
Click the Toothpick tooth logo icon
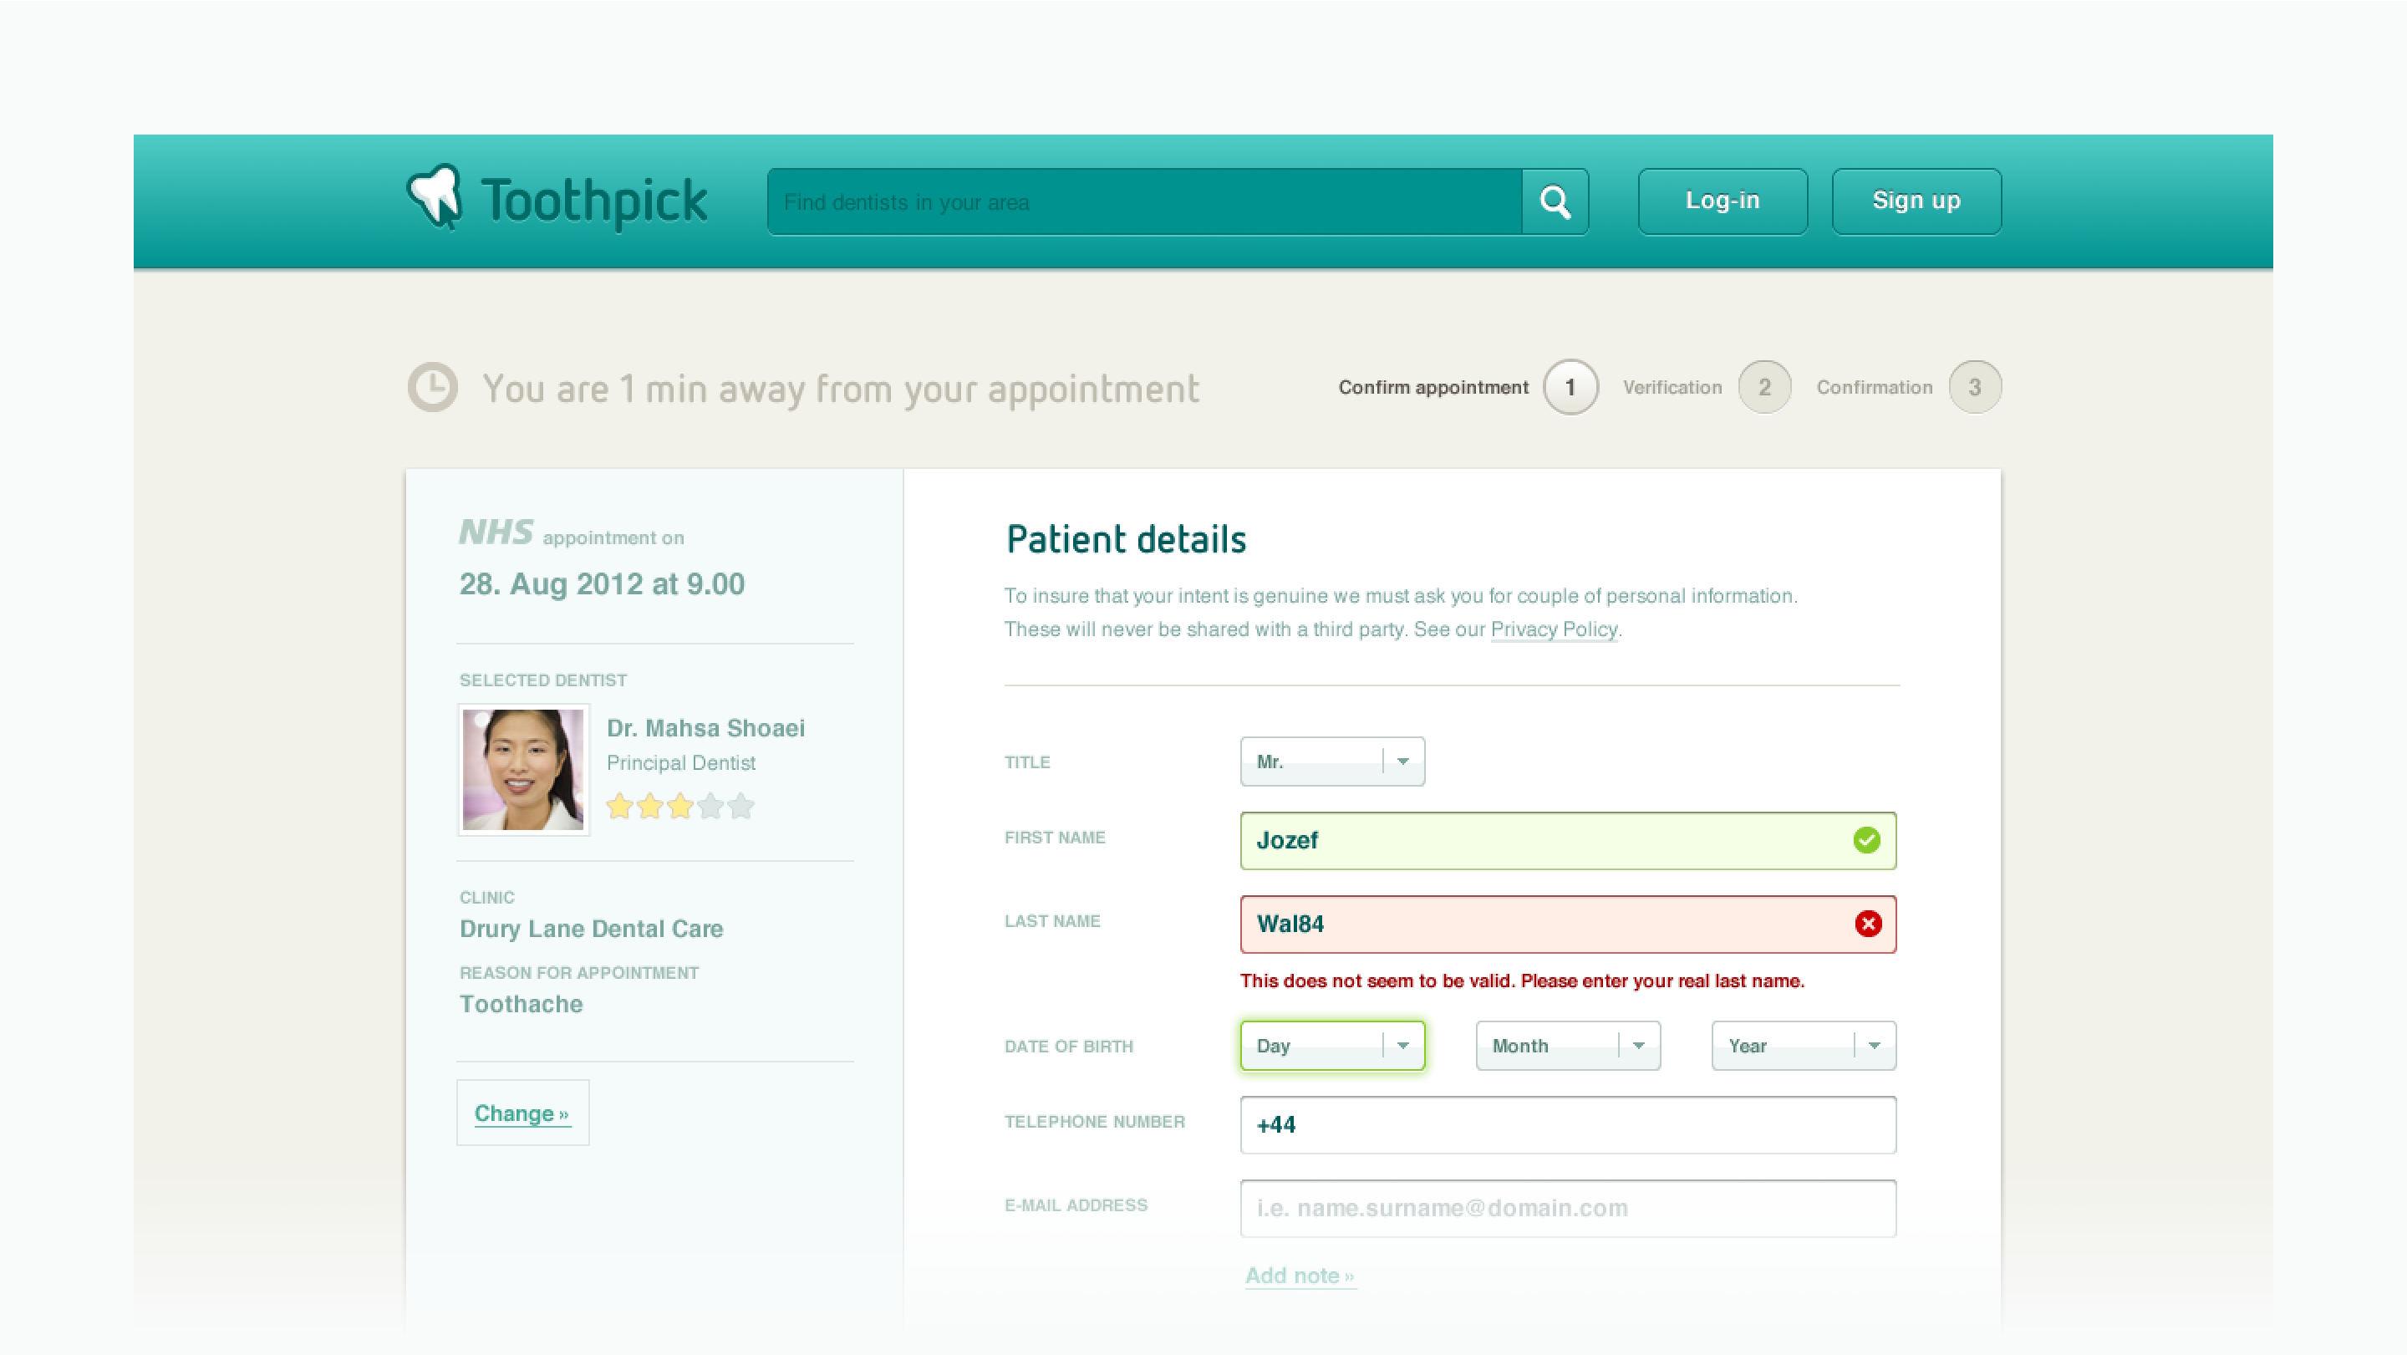coord(435,197)
